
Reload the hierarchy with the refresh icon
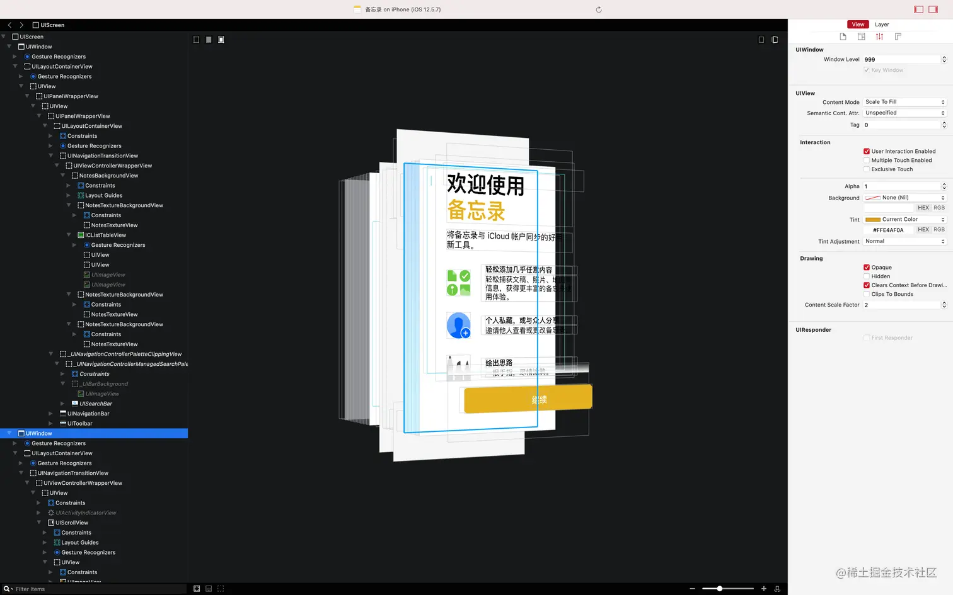coord(599,9)
